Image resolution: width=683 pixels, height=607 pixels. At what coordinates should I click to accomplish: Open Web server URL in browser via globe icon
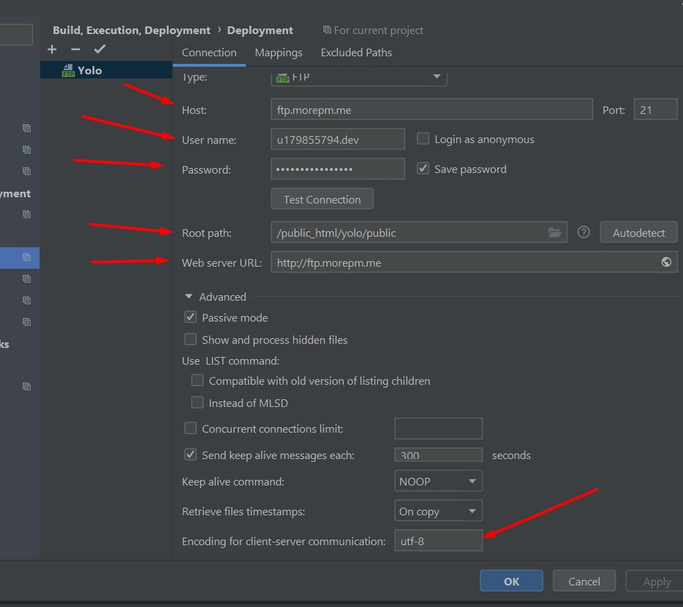(x=666, y=262)
